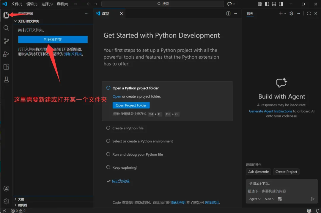Toggle primary side bar visibility

(x=267, y=4)
